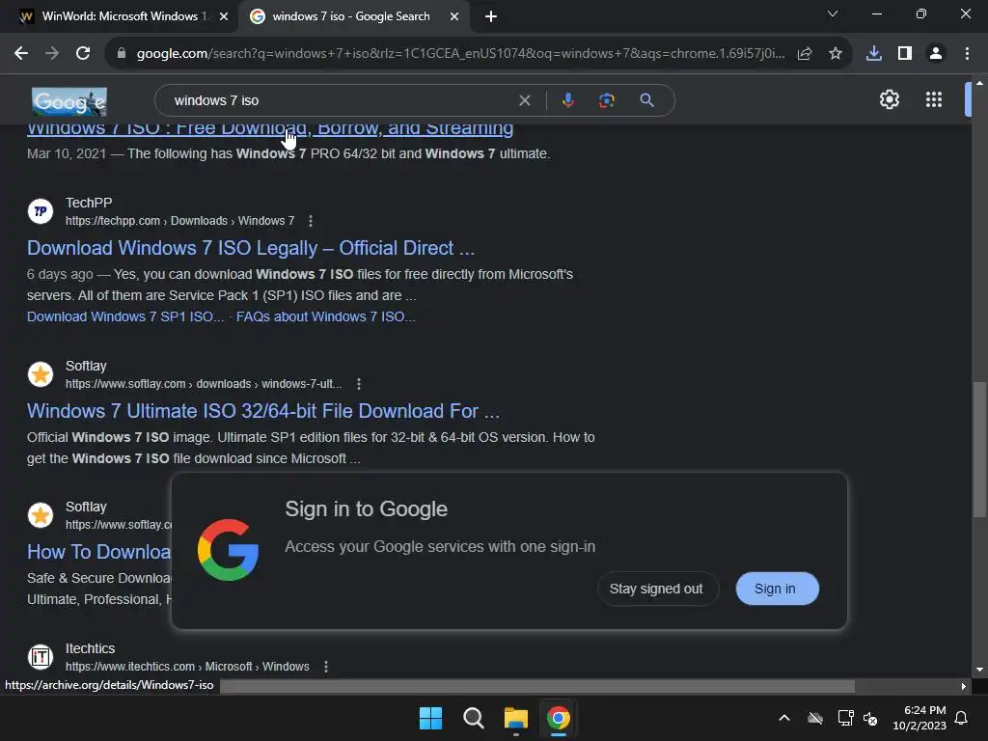Open Chrome downloads panel
988x741 pixels.
pyautogui.click(x=873, y=54)
